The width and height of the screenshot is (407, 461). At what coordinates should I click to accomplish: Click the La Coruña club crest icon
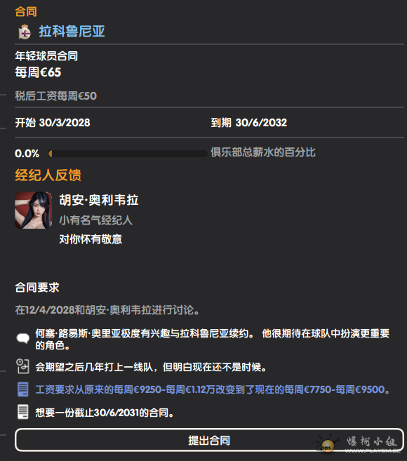25,32
